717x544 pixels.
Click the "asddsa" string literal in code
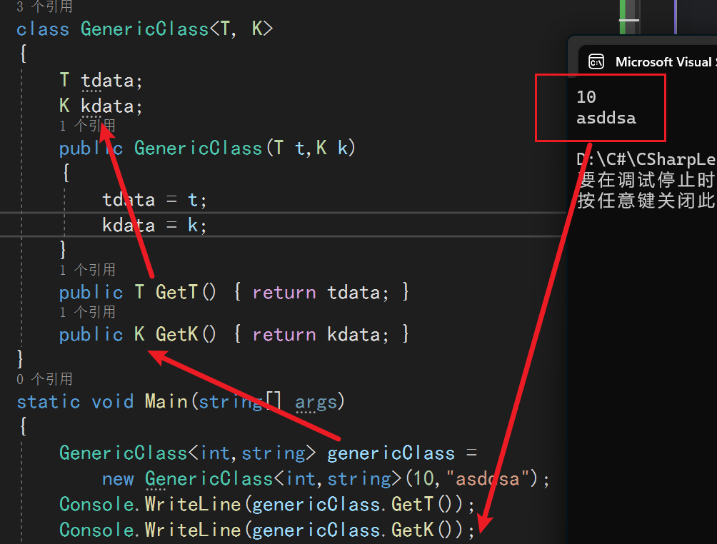pos(487,478)
